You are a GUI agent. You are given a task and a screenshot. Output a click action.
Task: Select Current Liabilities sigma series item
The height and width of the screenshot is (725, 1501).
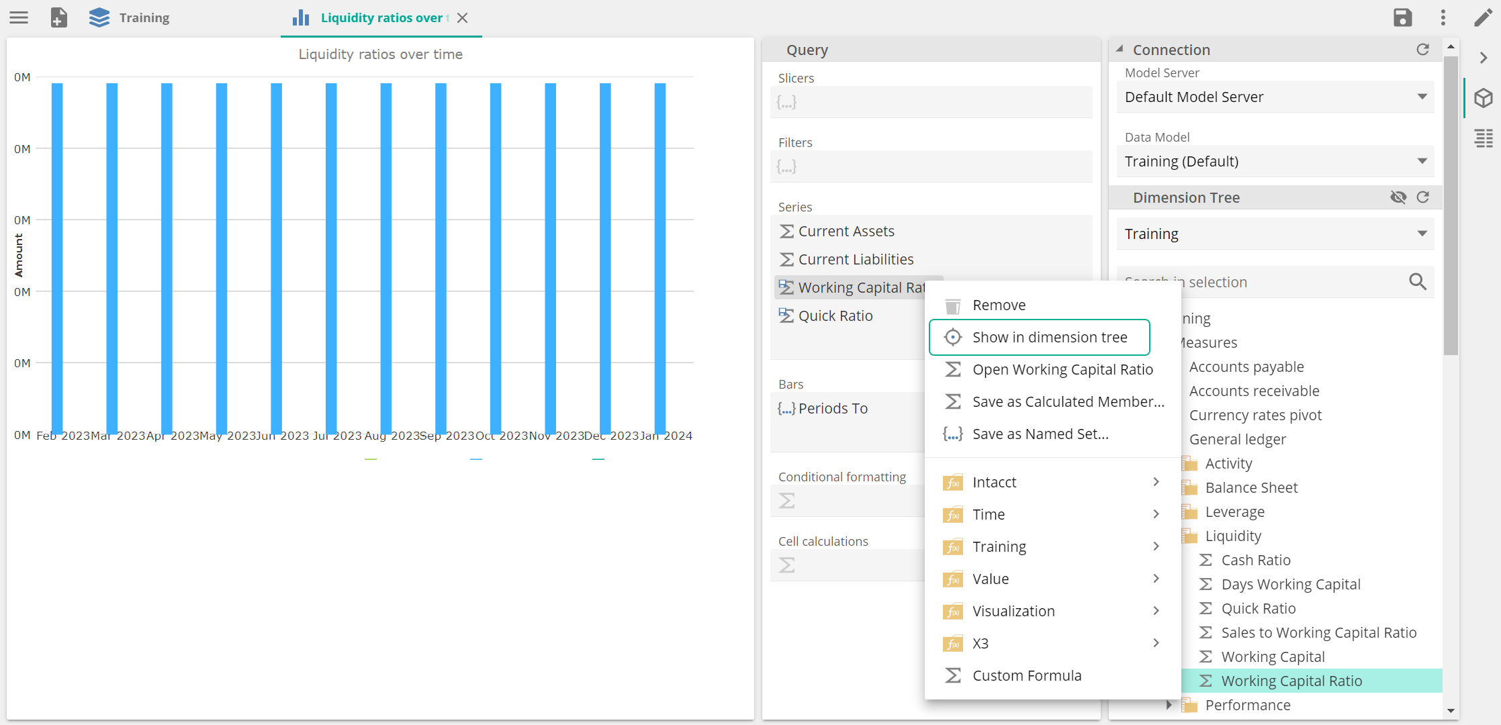[855, 258]
